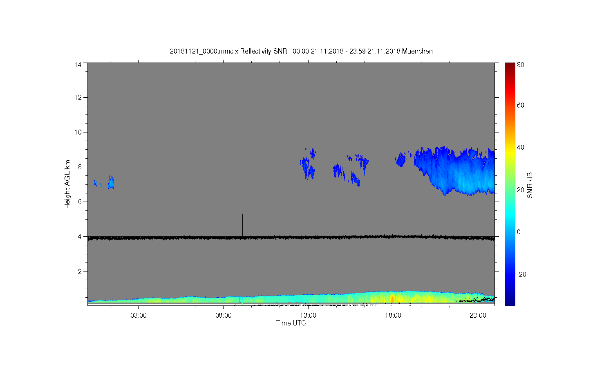Click the 18:00 time tick label
This screenshot has height=368, width=613.
point(393,316)
